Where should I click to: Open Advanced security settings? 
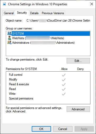[x=78, y=109]
